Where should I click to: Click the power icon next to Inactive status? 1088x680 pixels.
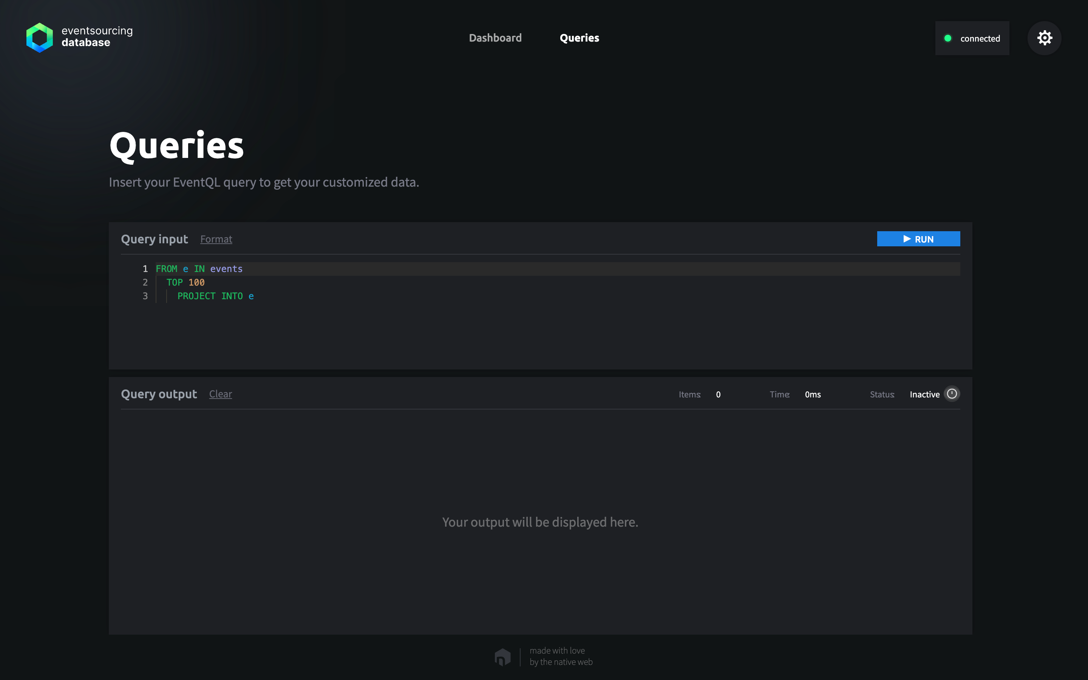tap(953, 394)
